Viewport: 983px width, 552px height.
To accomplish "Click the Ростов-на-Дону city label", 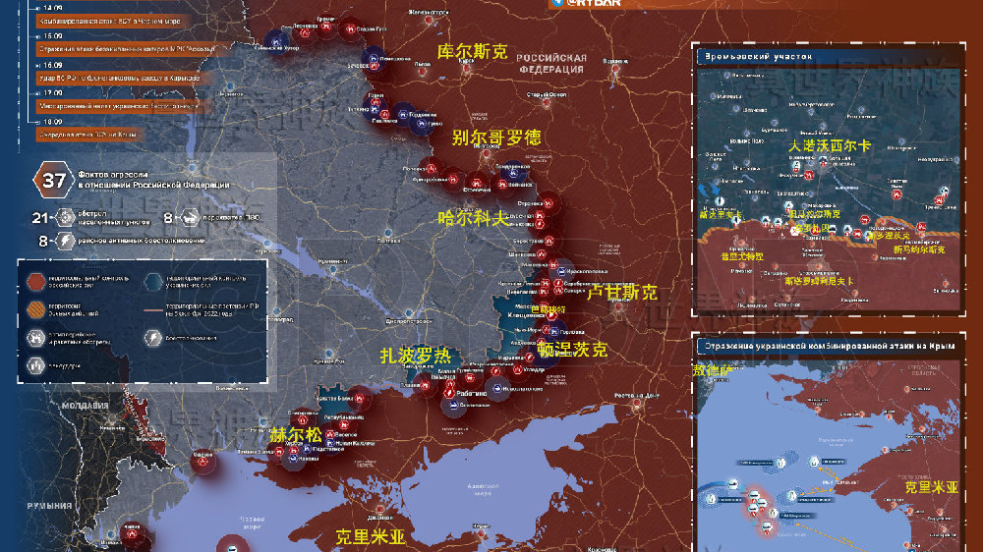I will point(636,396).
